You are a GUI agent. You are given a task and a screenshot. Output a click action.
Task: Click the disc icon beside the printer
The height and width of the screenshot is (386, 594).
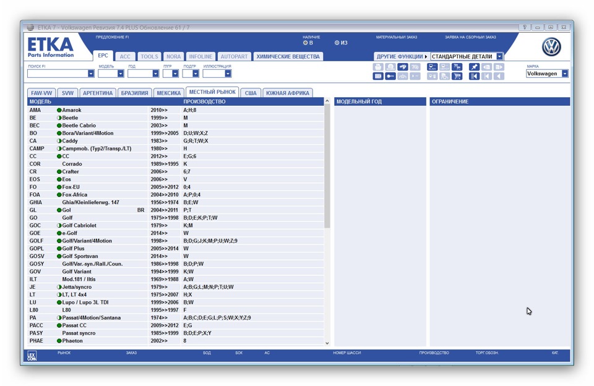pos(390,67)
